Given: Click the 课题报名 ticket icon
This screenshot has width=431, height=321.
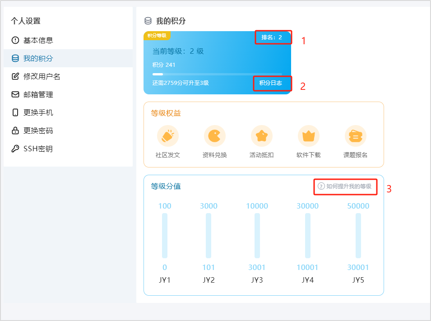Looking at the screenshot, I should tap(356, 136).
